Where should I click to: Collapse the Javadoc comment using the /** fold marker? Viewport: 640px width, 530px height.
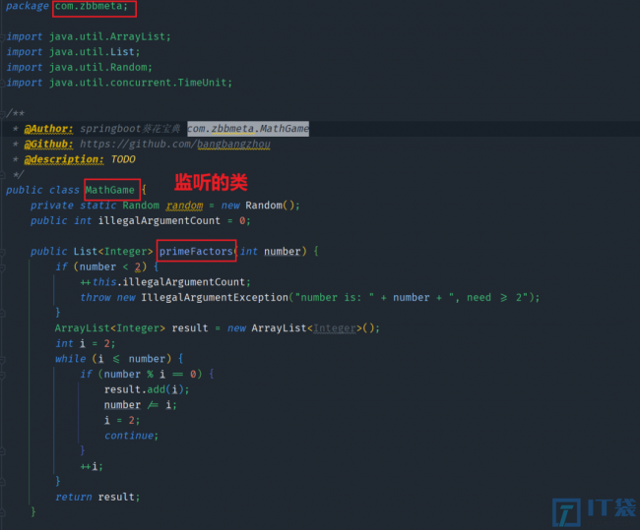(x=2, y=114)
